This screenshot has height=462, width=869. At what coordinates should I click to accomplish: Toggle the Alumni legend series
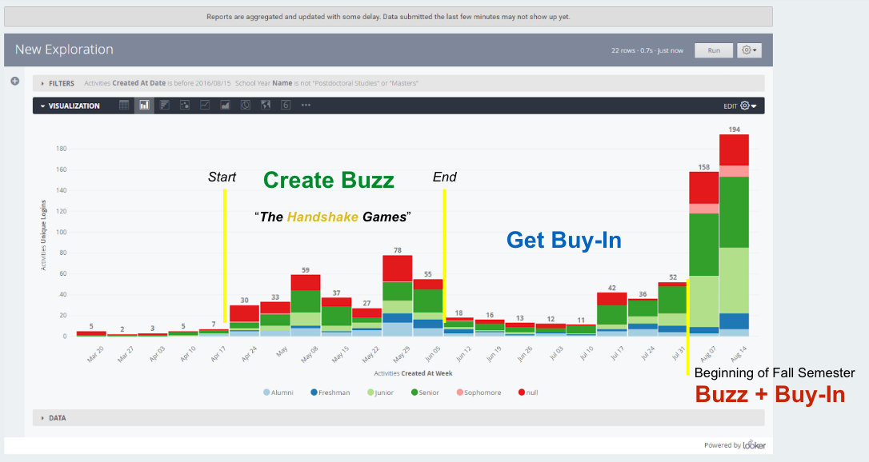point(278,392)
